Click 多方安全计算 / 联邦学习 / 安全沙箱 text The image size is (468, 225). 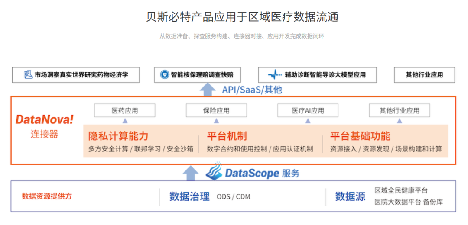pos(141,149)
